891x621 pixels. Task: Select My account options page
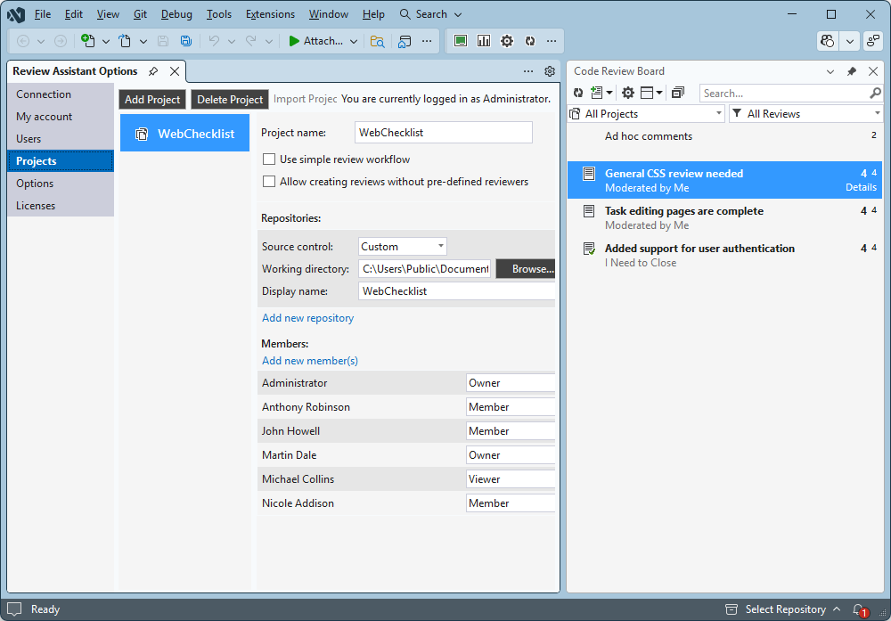tap(61, 117)
